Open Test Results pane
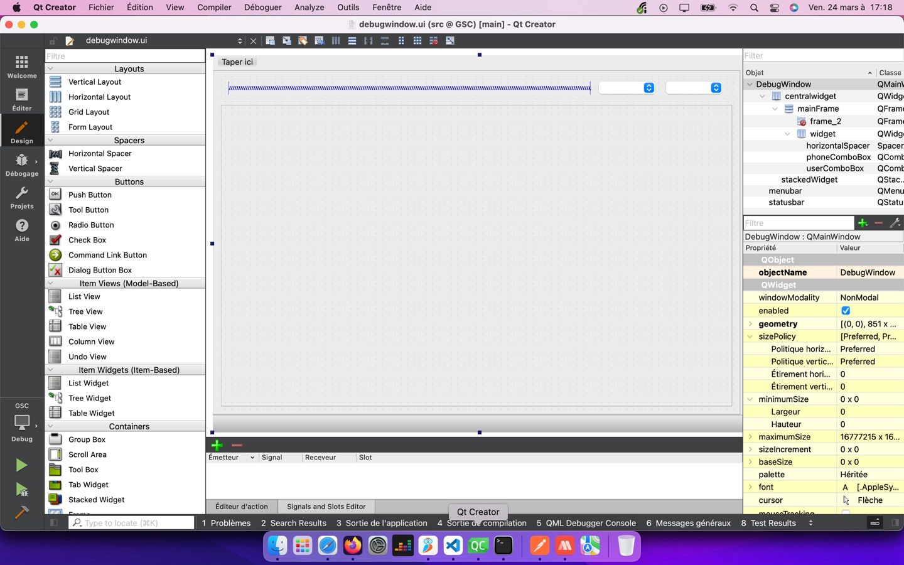The height and width of the screenshot is (565, 904). pos(768,523)
